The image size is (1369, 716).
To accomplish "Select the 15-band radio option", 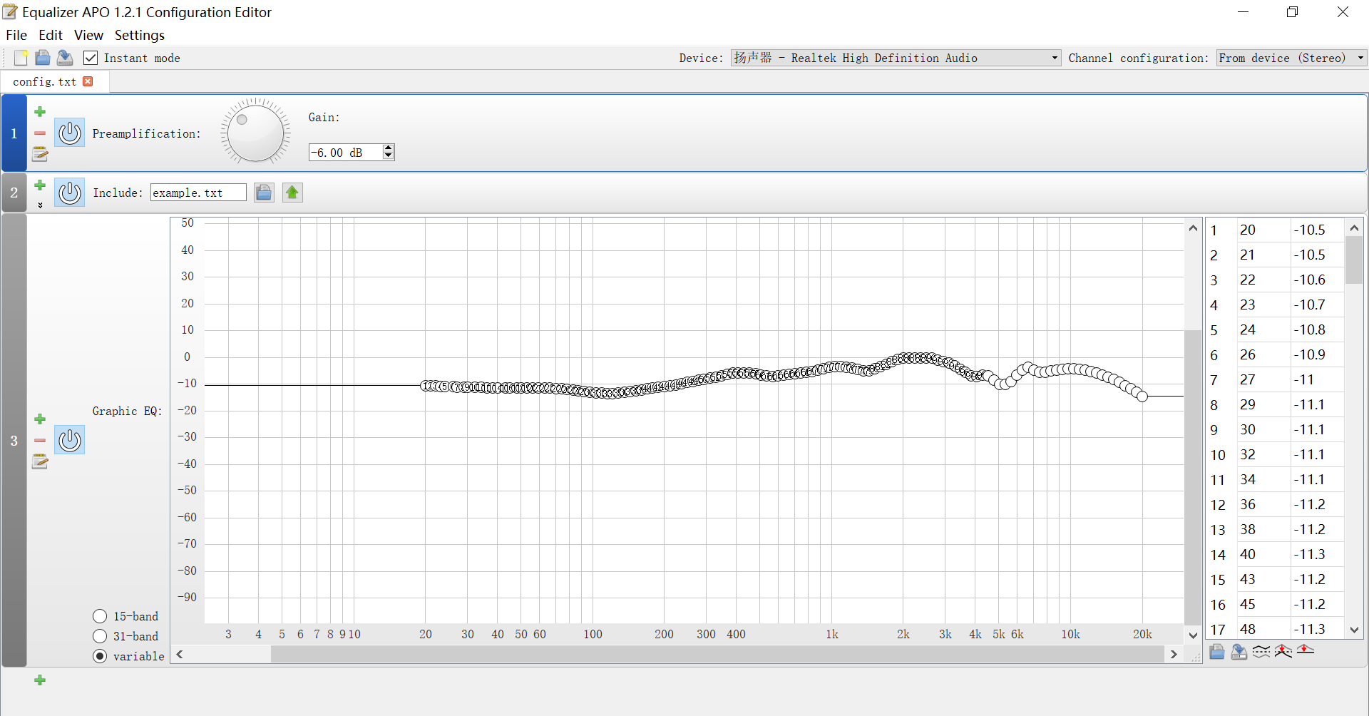I will click(100, 616).
